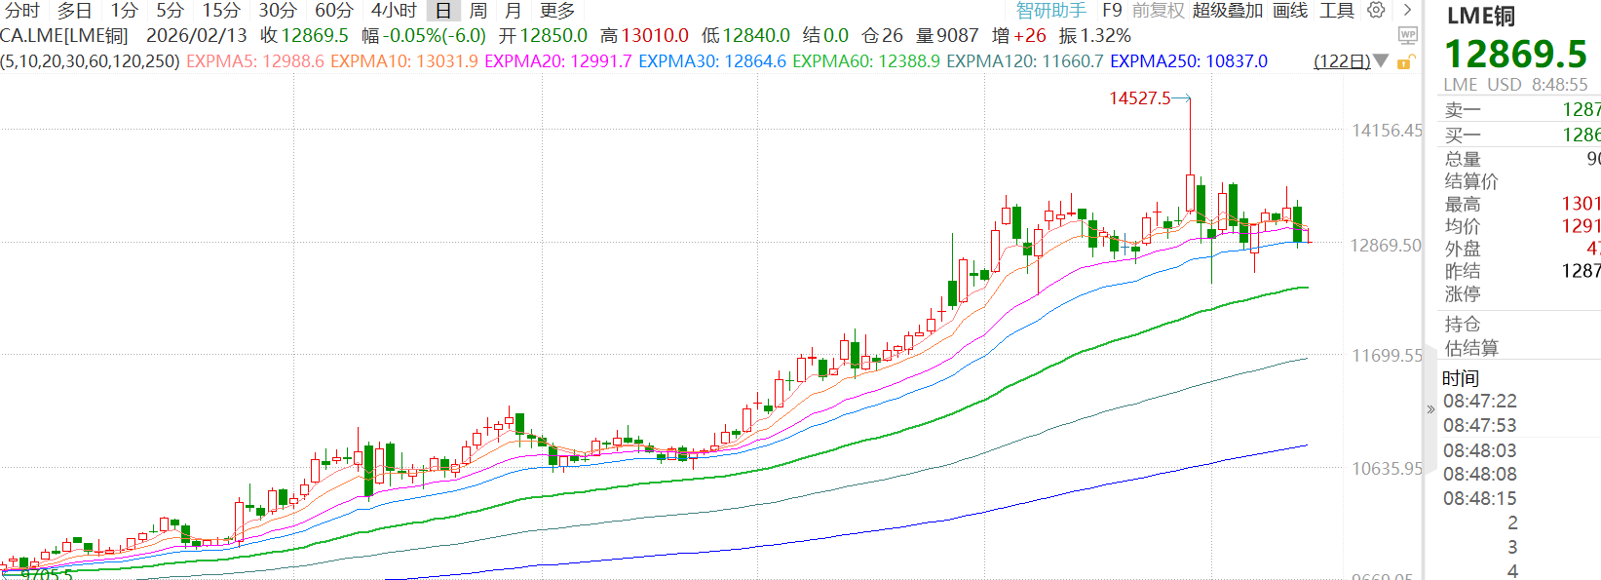Select the 周 weekly period tab
The height and width of the screenshot is (580, 1601).
coord(478,10)
